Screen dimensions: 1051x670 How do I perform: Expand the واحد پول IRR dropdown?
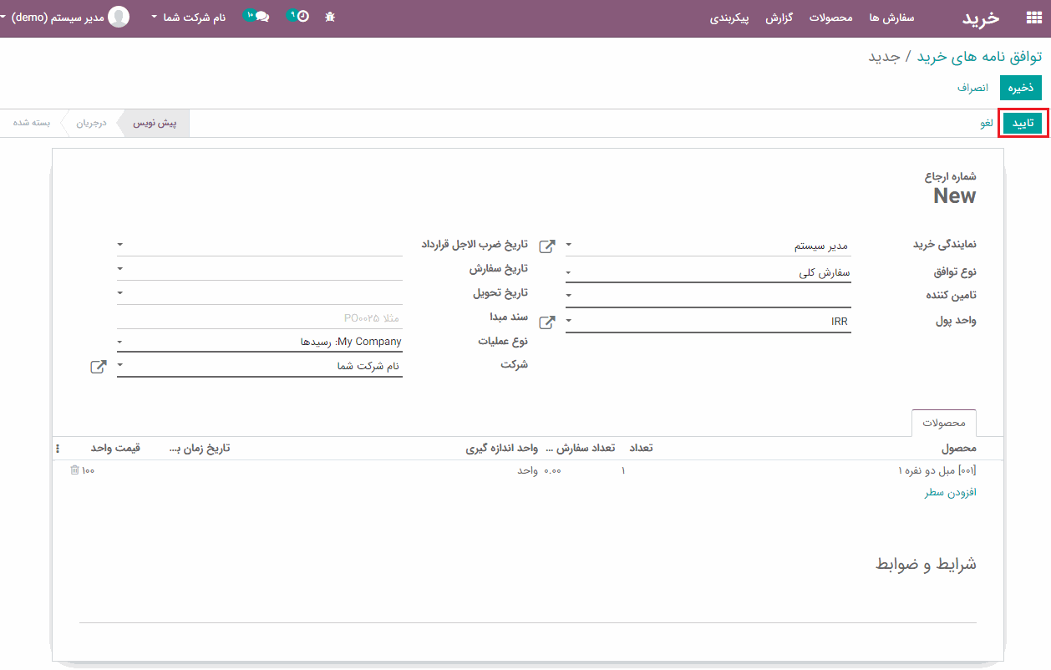pyautogui.click(x=570, y=322)
